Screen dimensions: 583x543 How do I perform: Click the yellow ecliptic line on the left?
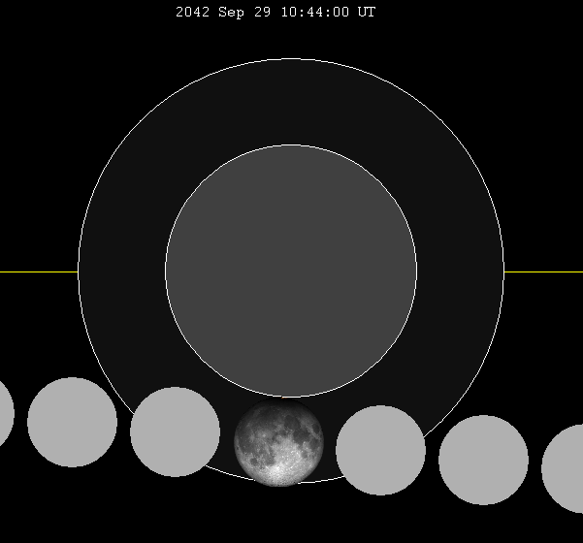pyautogui.click(x=39, y=271)
